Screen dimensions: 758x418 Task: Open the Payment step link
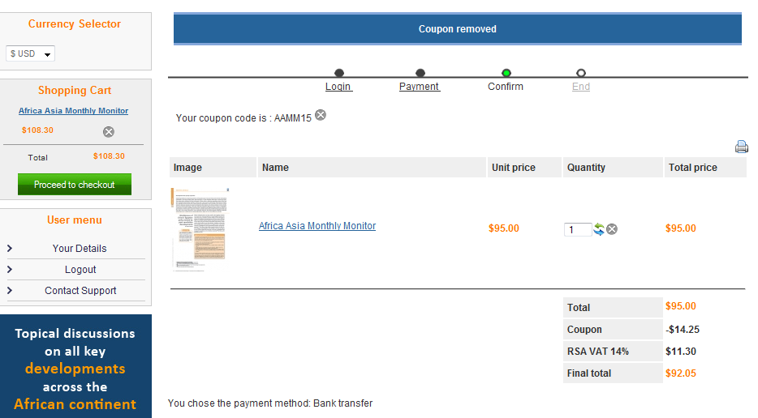pyautogui.click(x=420, y=87)
